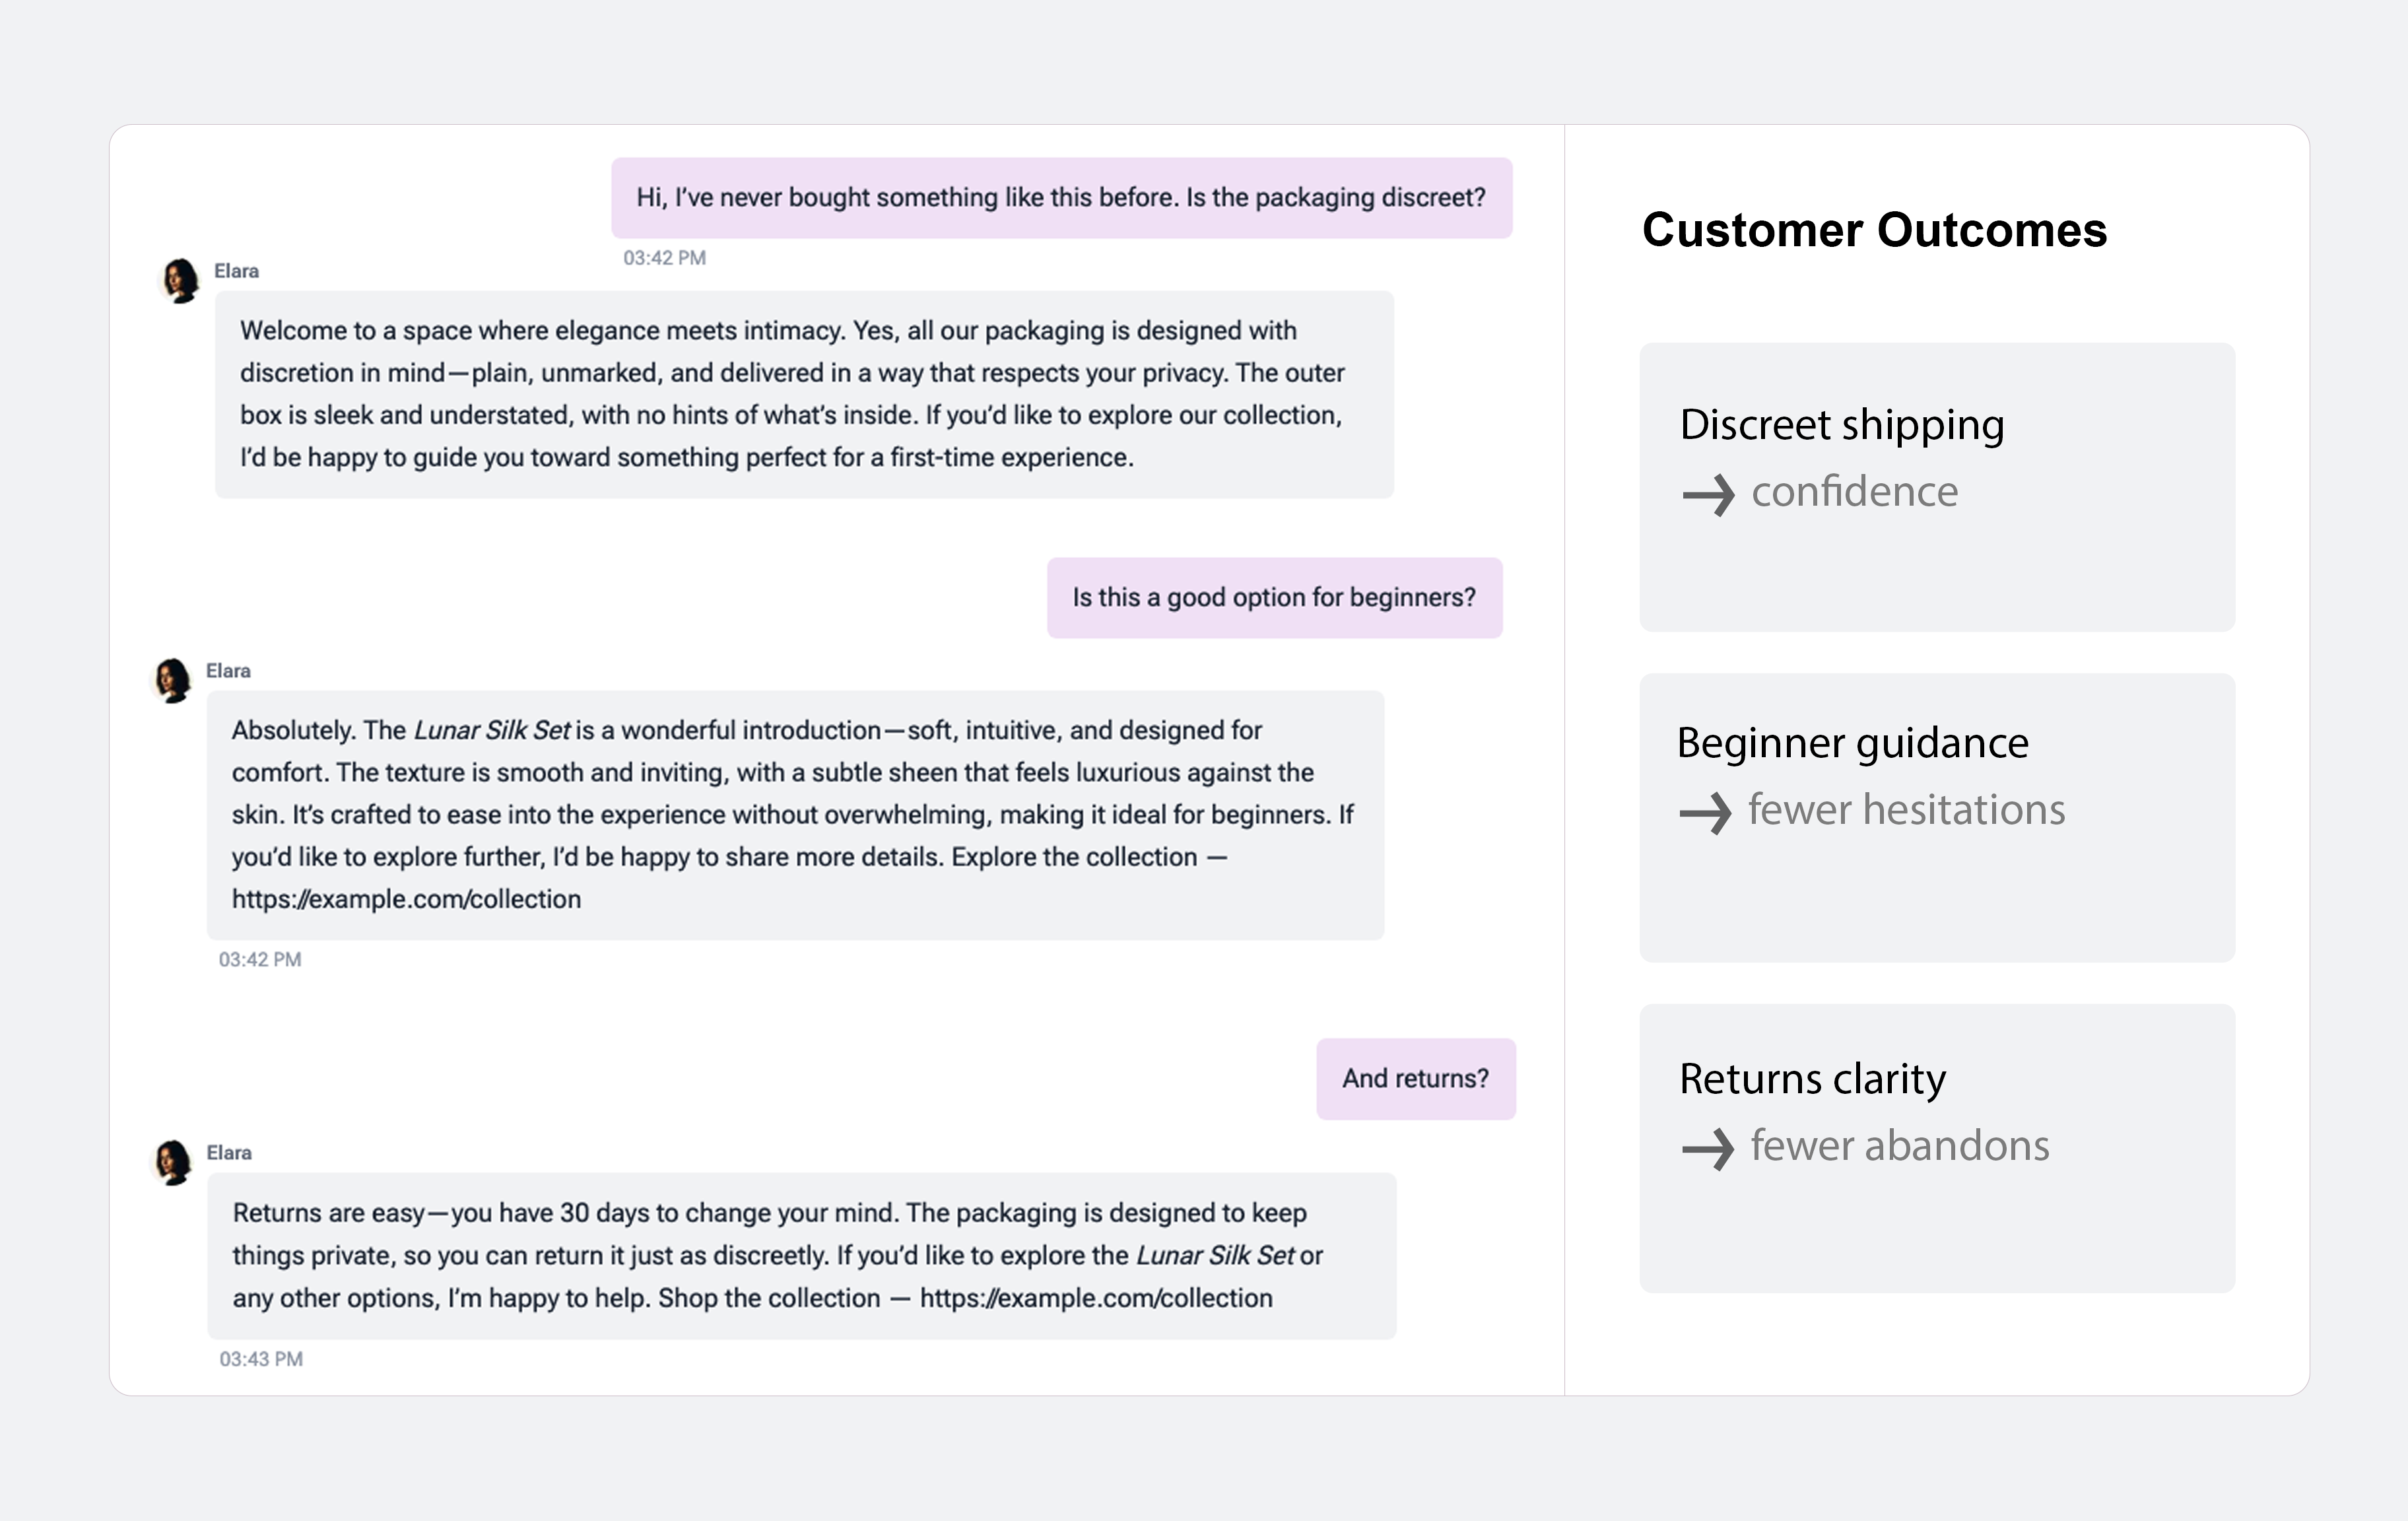Click the Elara name above the returns reply
The image size is (2408, 1521).
[x=229, y=1153]
